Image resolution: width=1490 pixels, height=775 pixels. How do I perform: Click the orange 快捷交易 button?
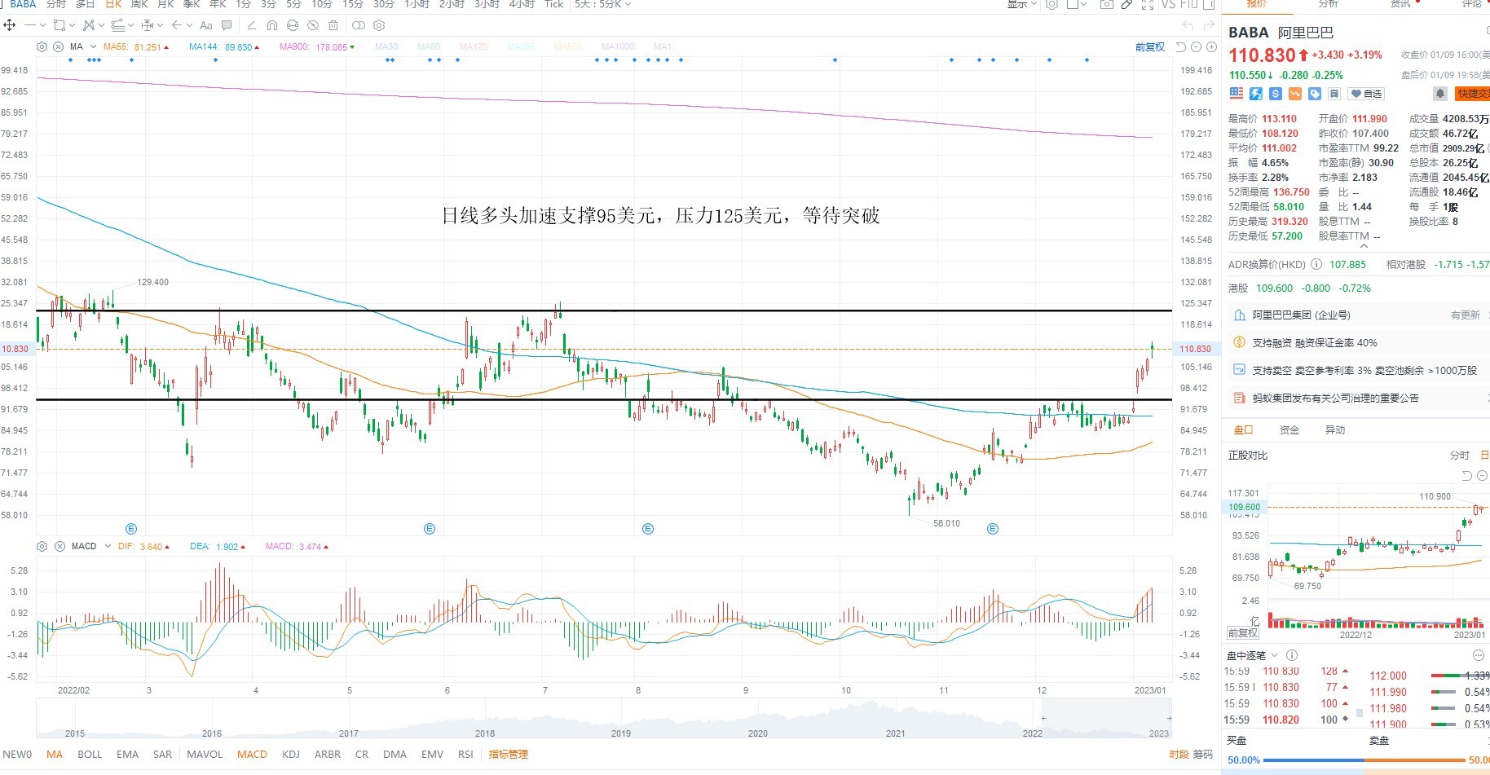coord(1473,94)
